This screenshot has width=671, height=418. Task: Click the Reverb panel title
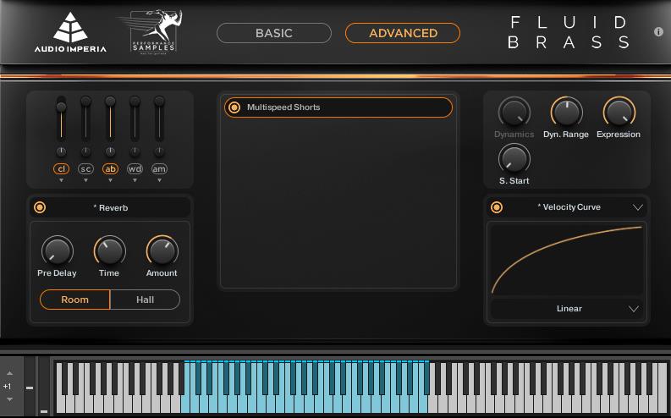click(x=110, y=208)
